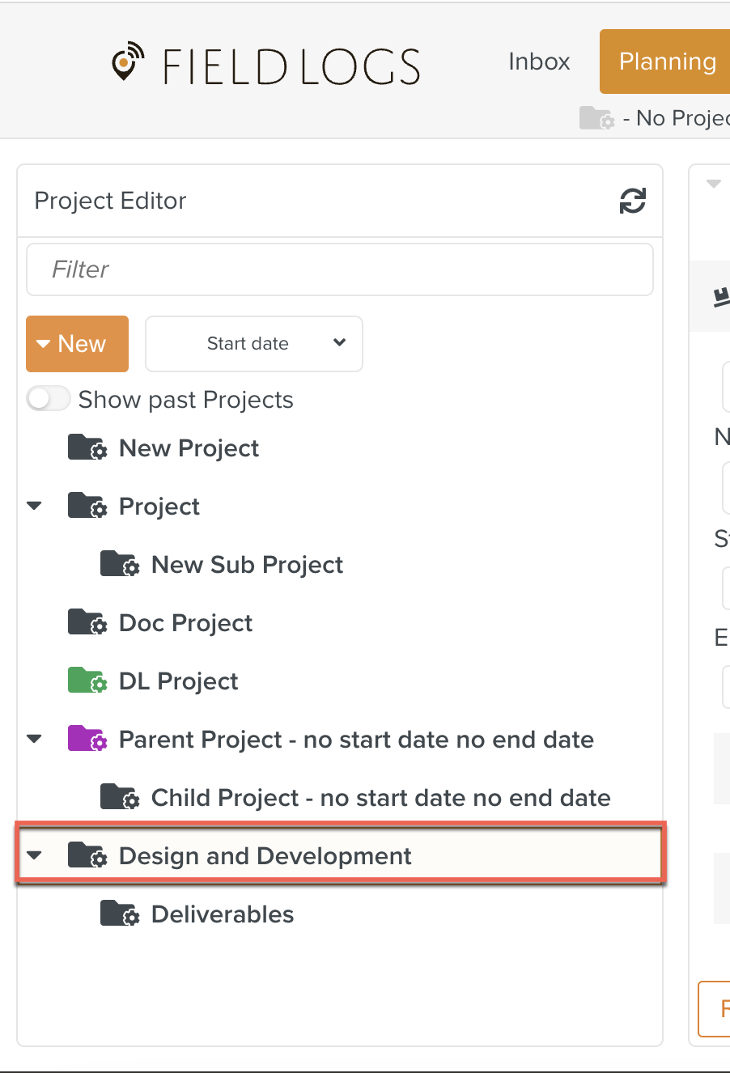Collapse the Project tree node

tap(34, 507)
